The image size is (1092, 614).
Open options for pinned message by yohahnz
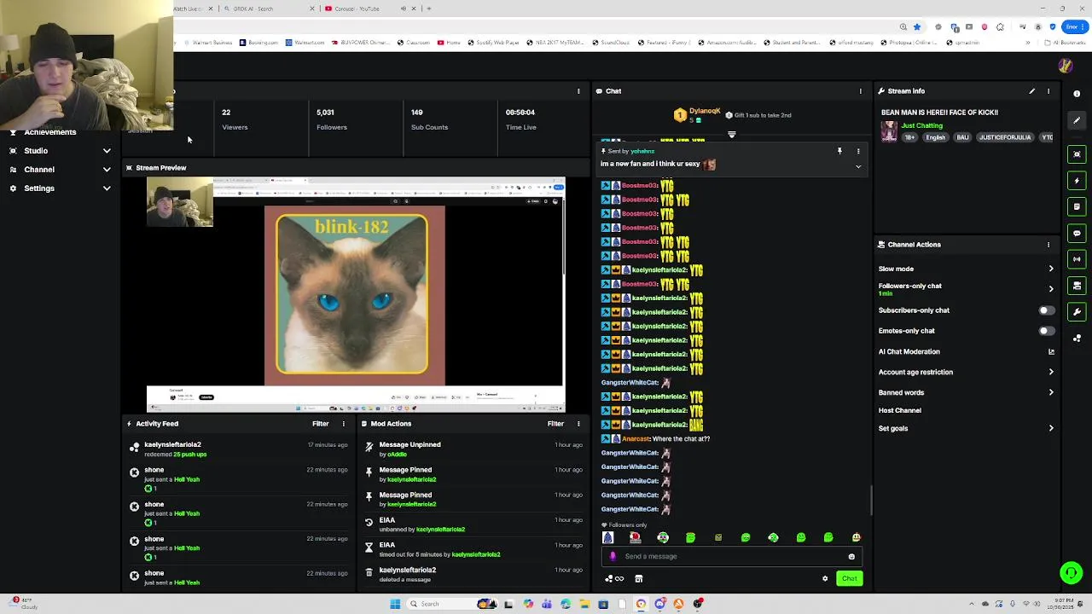pos(858,152)
